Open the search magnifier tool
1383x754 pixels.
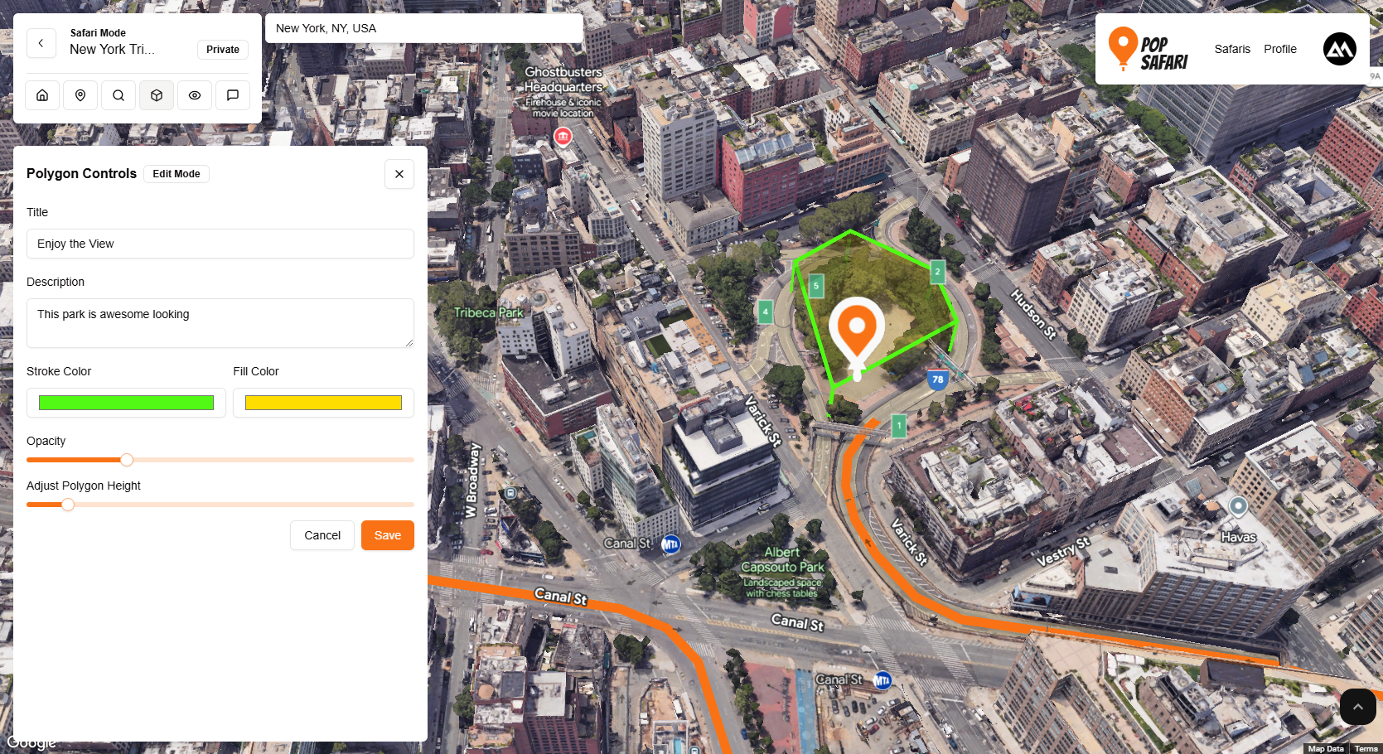pos(118,95)
